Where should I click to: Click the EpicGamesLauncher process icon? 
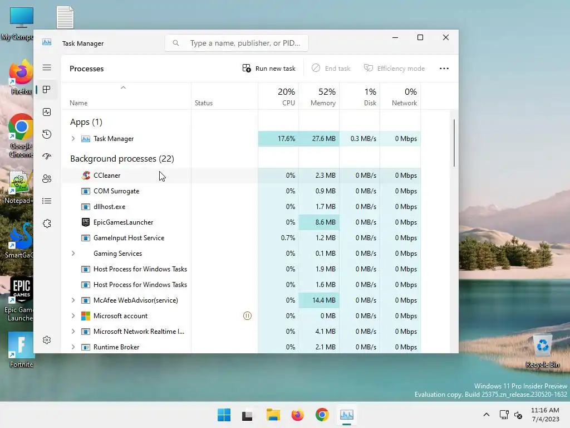(85, 222)
